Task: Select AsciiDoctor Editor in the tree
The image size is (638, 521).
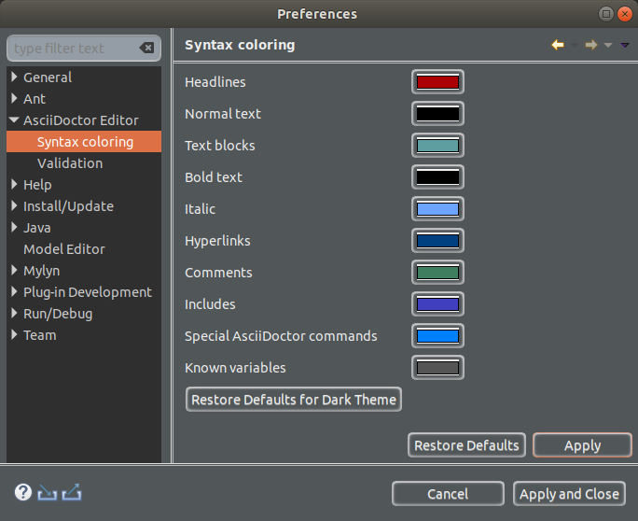Action: [x=81, y=120]
